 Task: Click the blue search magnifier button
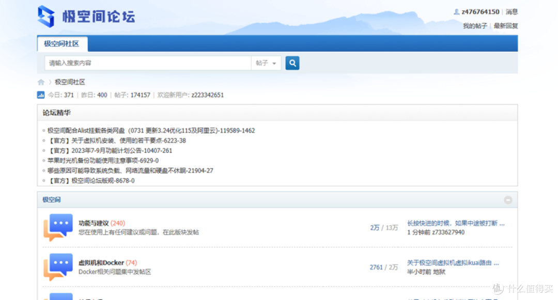[292, 63]
